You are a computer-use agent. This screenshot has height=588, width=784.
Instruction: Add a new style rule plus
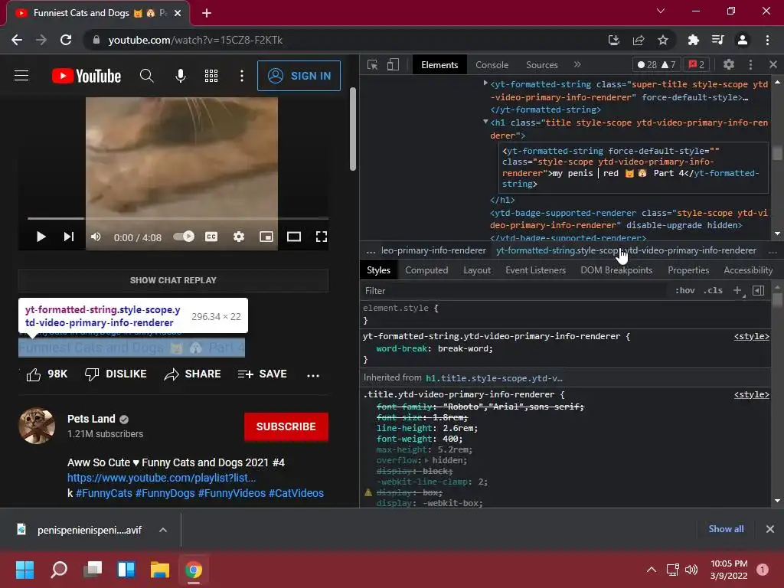coord(737,290)
